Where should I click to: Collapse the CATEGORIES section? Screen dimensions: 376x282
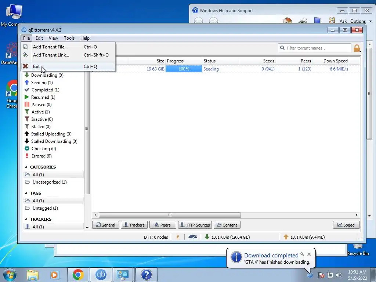click(26, 167)
